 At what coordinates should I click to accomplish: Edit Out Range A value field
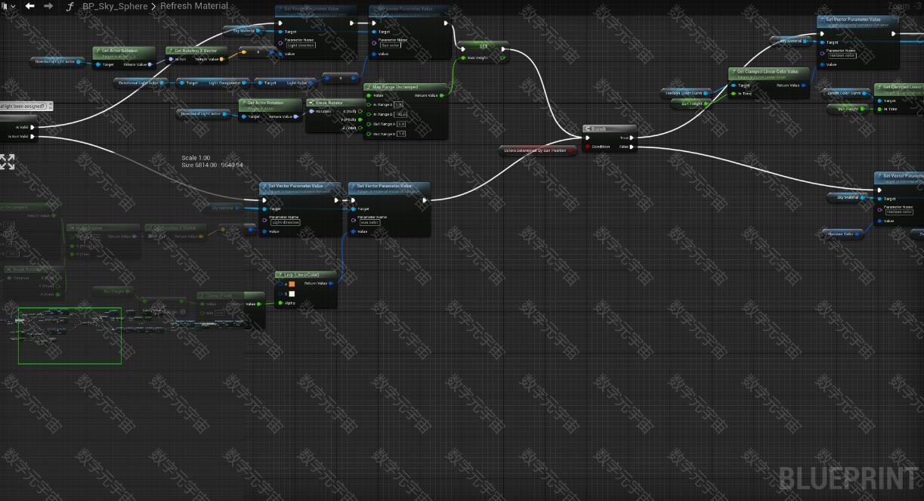(401, 124)
